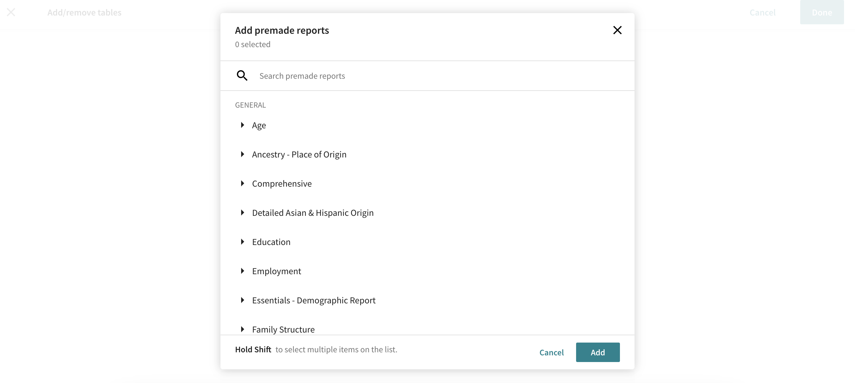855x383 pixels.
Task: Select the Education list item
Action: (271, 242)
